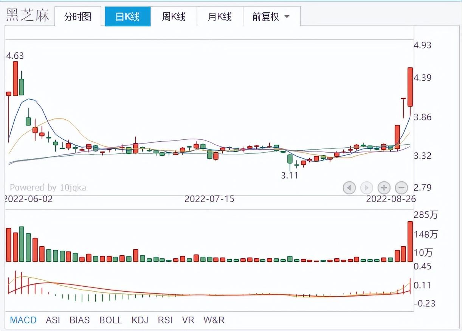Click the tallest red volume bar on the right
Image resolution: width=462 pixels, height=331 pixels.
[x=410, y=242]
